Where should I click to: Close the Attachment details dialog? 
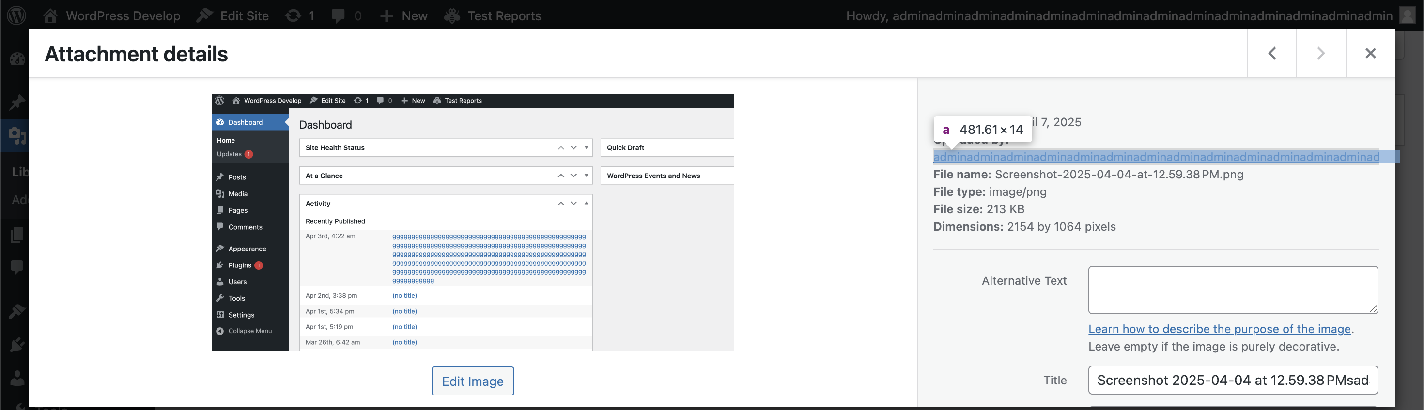tap(1370, 53)
